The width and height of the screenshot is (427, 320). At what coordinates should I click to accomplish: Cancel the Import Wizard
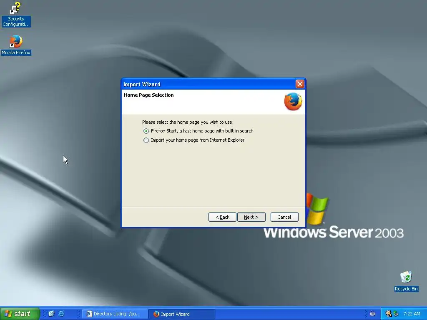[x=284, y=217]
